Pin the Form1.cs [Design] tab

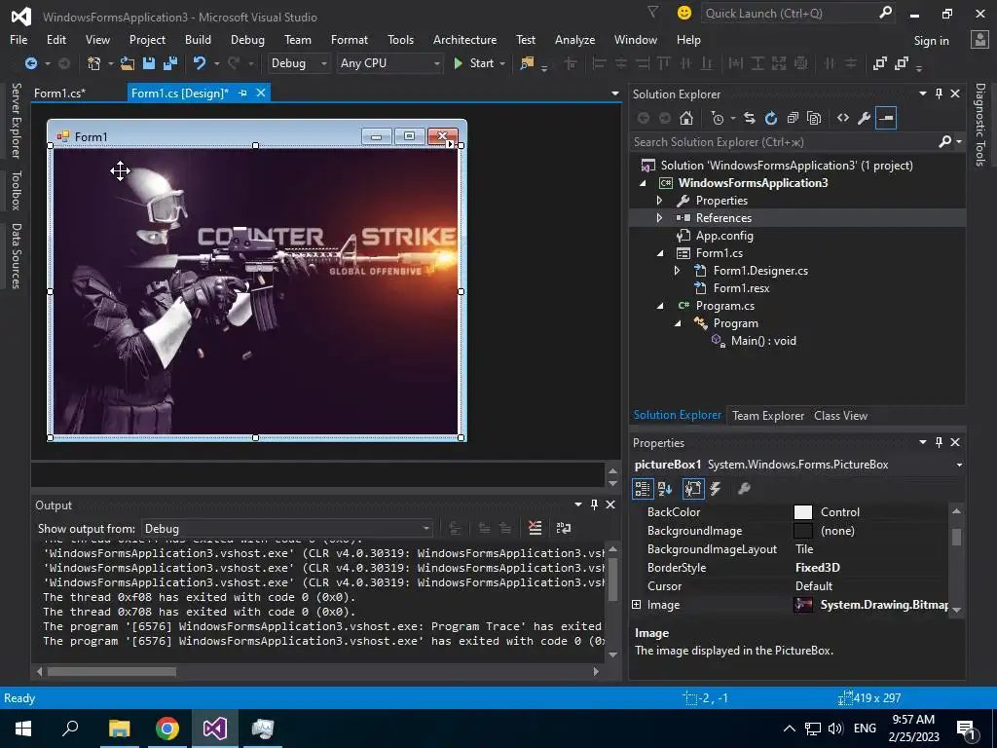pyautogui.click(x=242, y=93)
